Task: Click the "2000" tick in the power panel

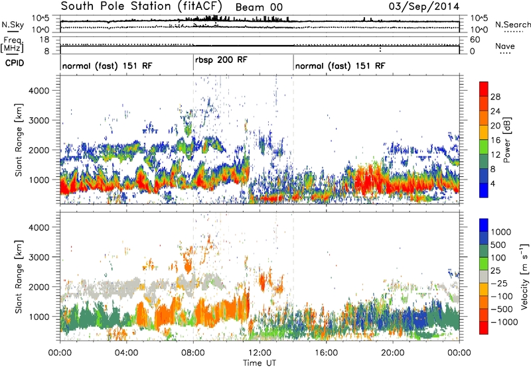Action: (38, 150)
